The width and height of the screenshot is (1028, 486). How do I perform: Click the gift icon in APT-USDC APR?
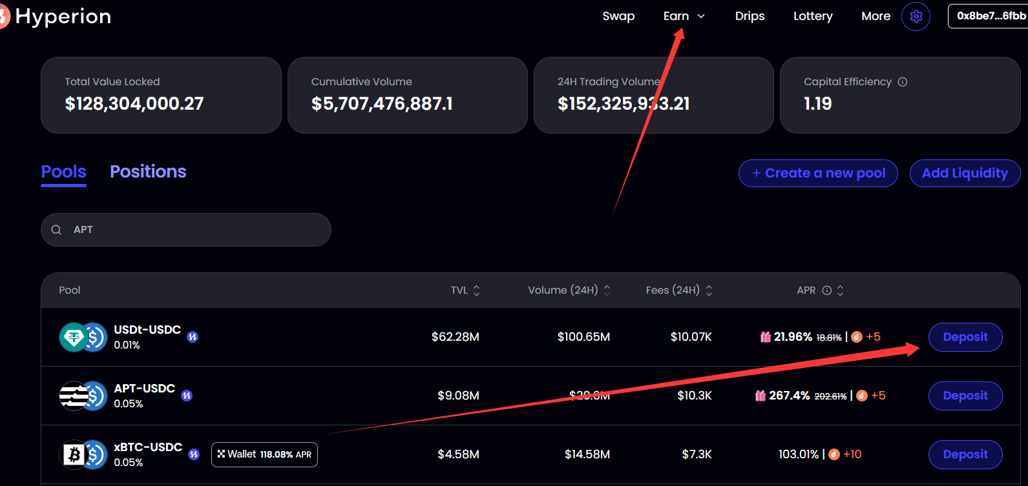click(761, 395)
